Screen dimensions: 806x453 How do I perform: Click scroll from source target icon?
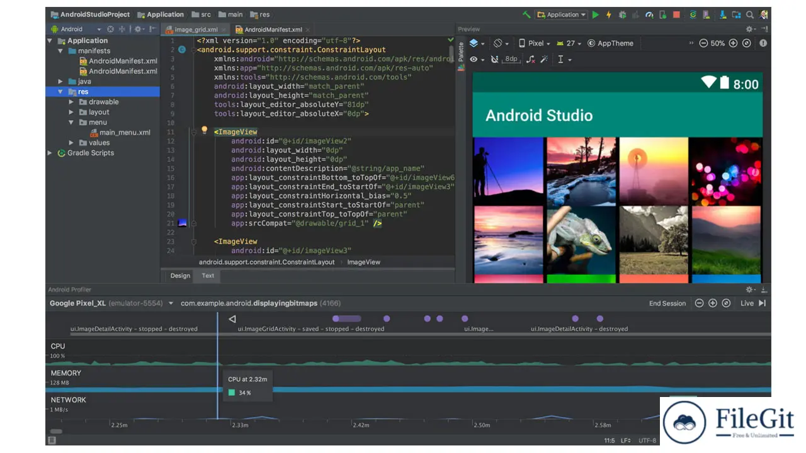point(111,29)
